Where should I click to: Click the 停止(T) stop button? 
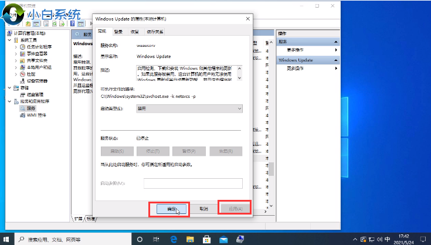(x=153, y=151)
